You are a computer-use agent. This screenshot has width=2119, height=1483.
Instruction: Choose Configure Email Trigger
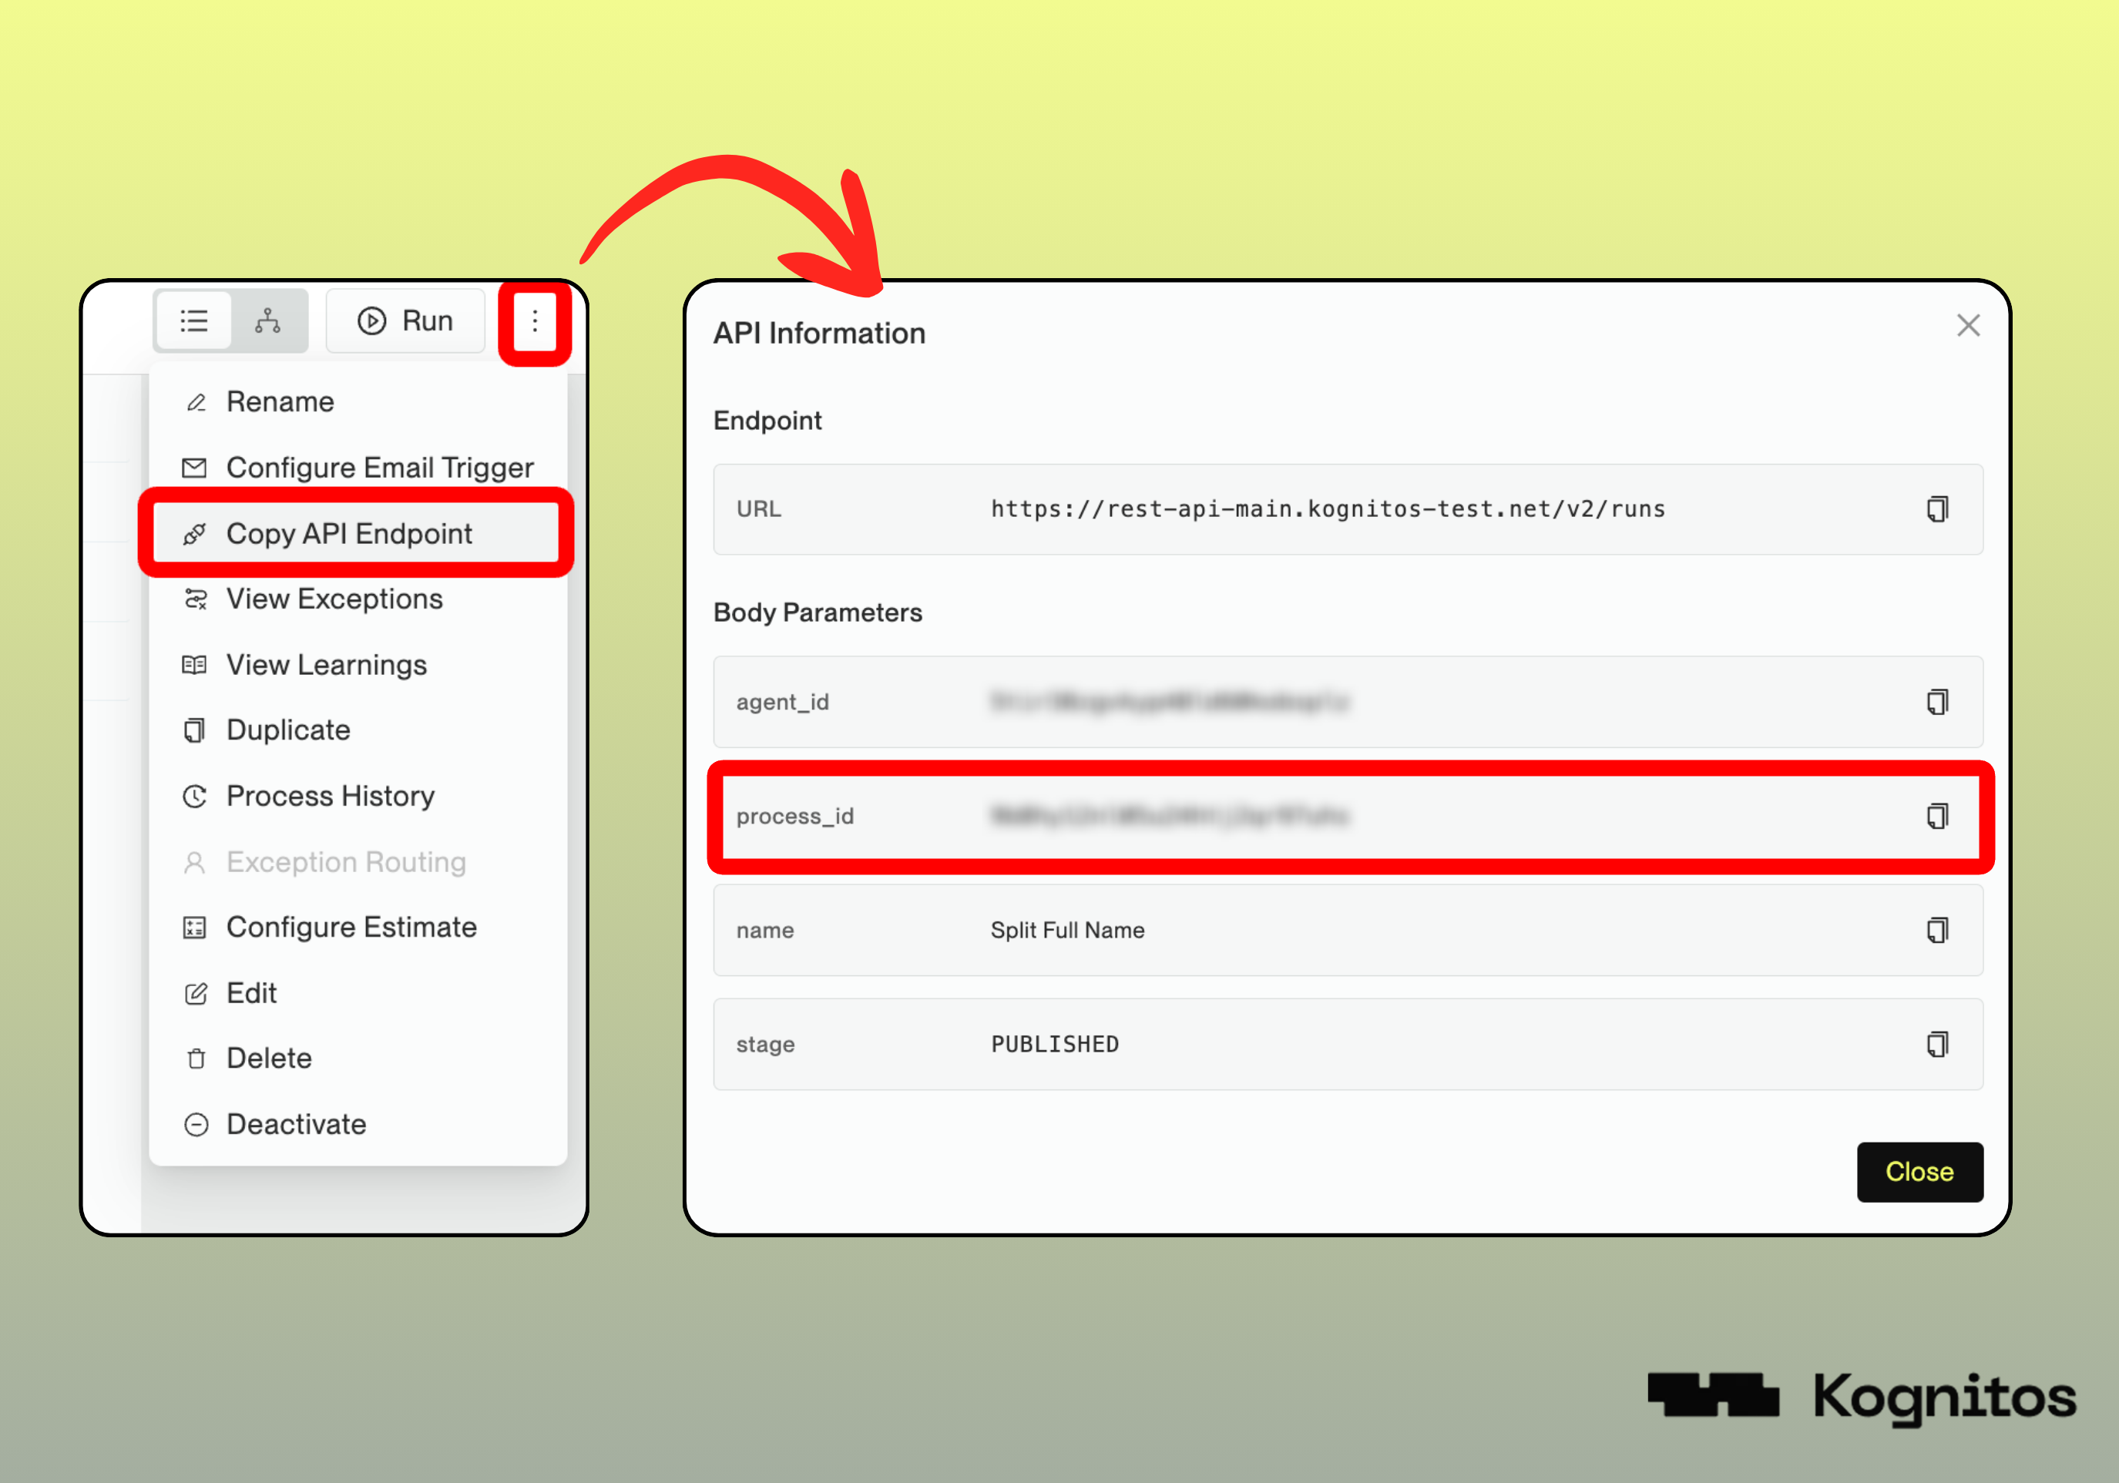(379, 468)
